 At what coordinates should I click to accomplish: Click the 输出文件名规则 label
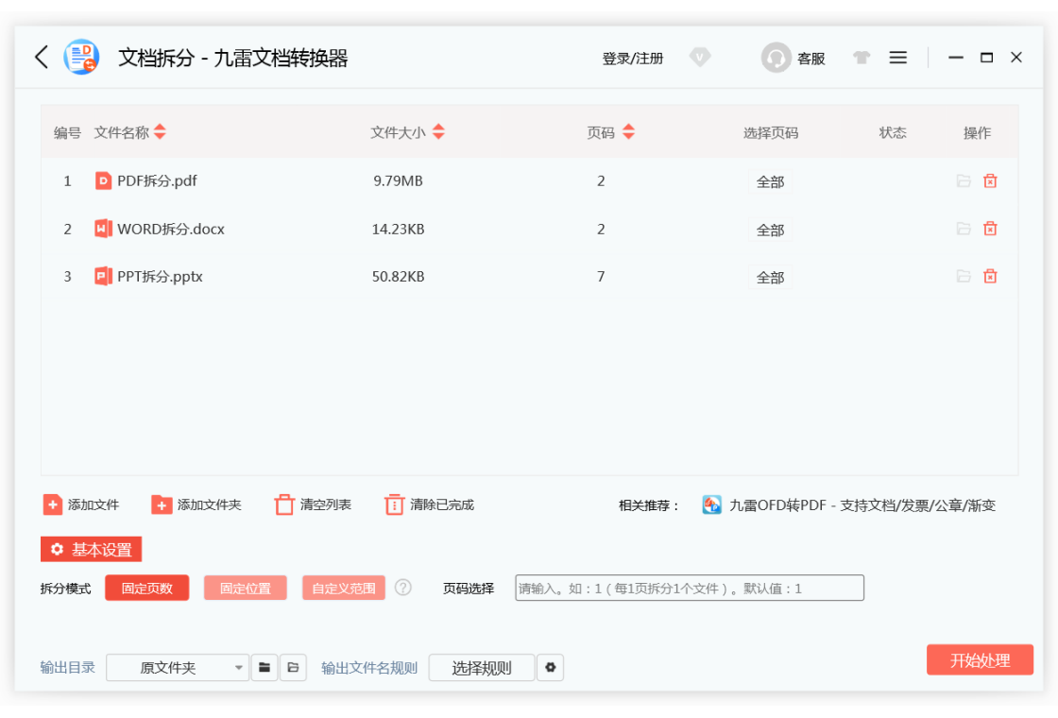[369, 668]
